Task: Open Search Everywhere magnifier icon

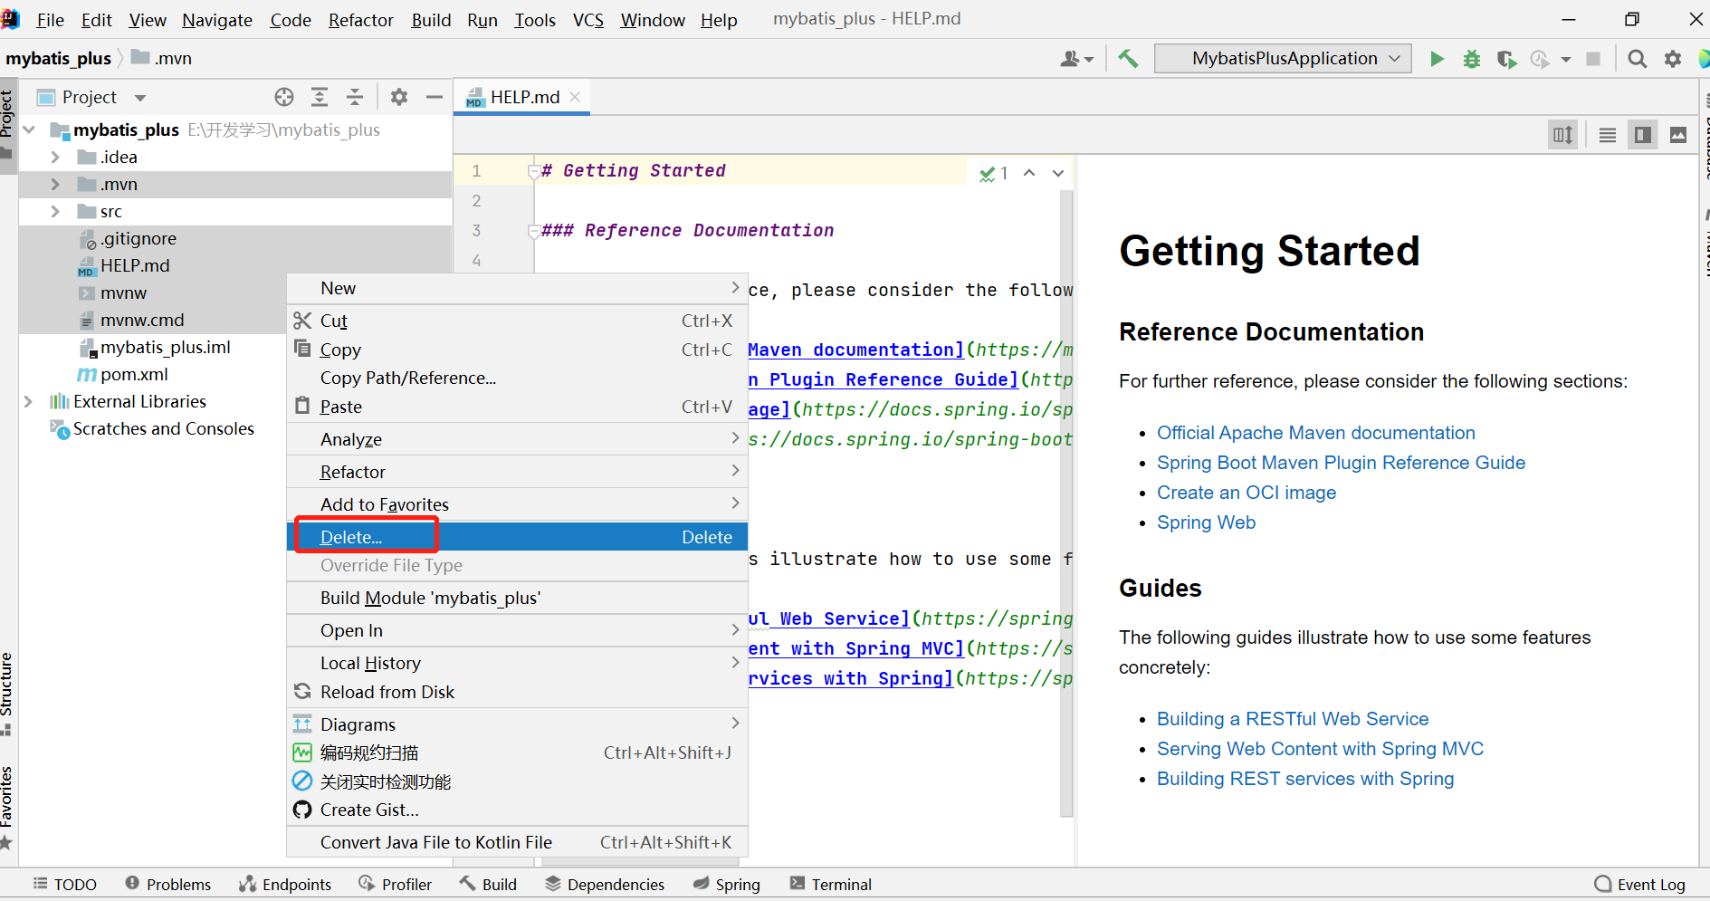Action: [x=1637, y=59]
